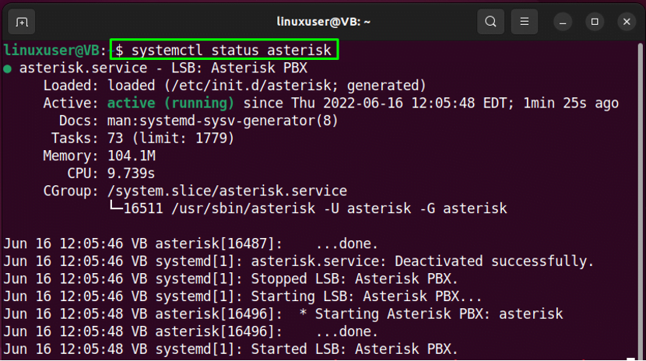
Task: Click the Started LSB: Asterisk PBX log line
Action: (230, 349)
